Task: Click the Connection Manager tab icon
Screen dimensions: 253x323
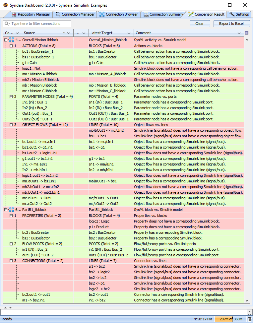Action: 58,14
